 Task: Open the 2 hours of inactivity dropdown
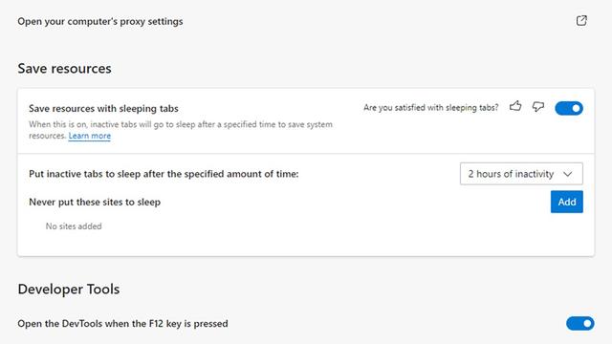tap(521, 174)
